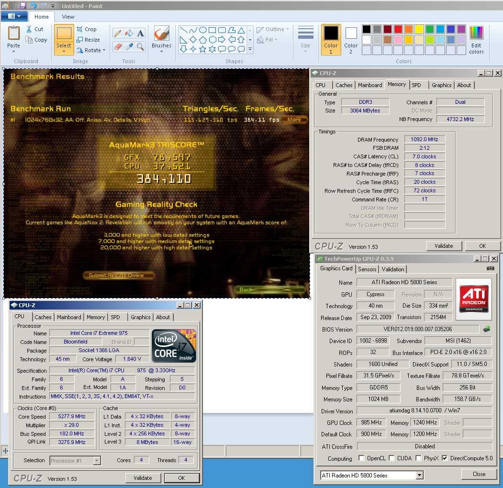The height and width of the screenshot is (488, 503).
Task: Select the Fill with color bucket tool
Action: tap(129, 33)
